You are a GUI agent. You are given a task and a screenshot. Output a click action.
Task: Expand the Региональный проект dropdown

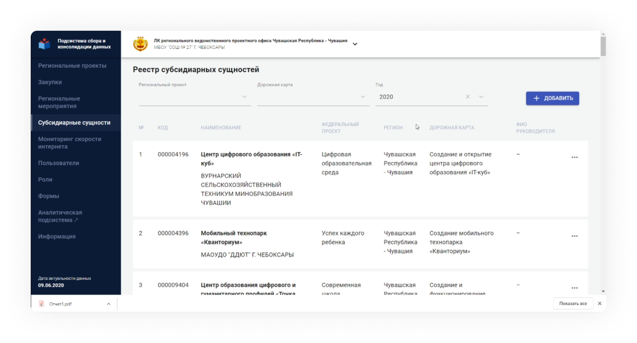pyautogui.click(x=244, y=97)
